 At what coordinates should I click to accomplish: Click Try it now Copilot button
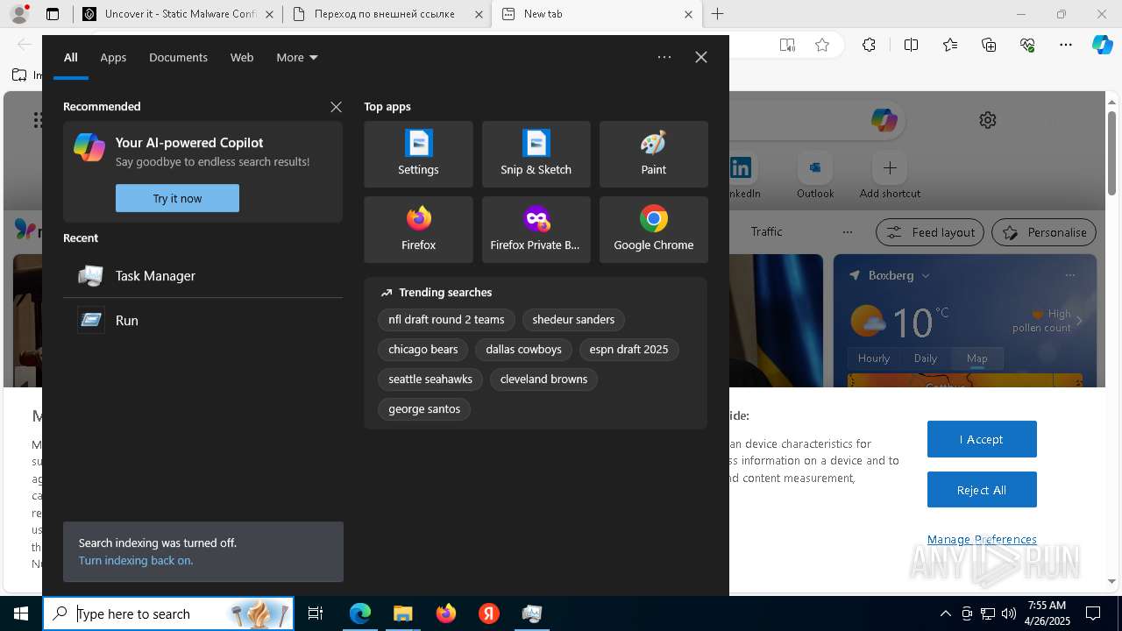click(177, 198)
